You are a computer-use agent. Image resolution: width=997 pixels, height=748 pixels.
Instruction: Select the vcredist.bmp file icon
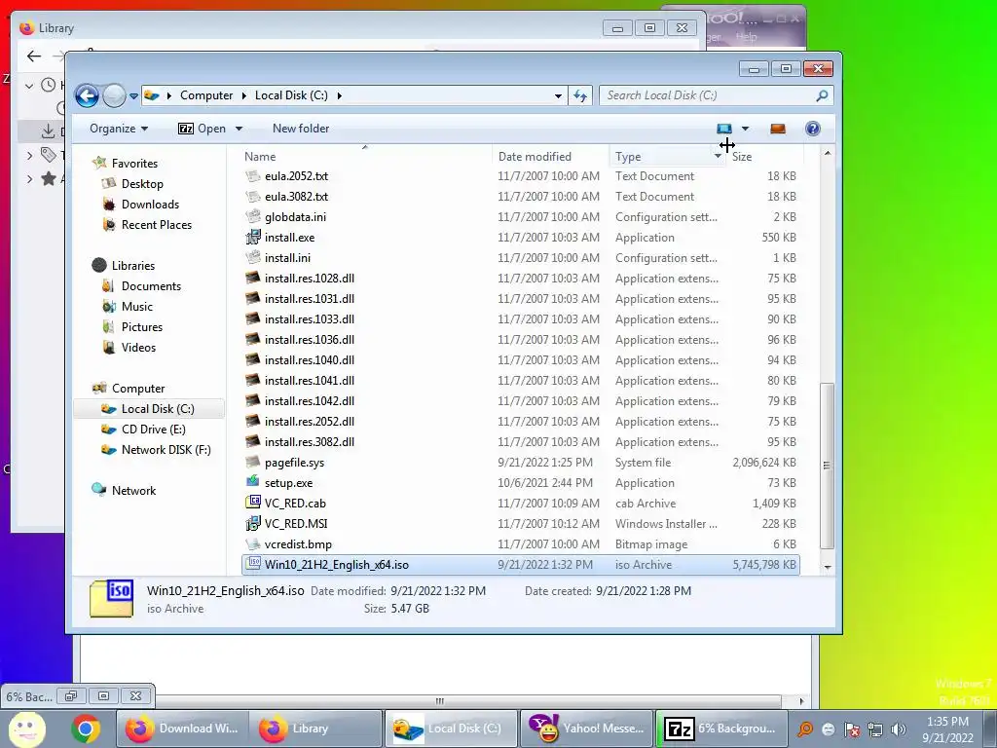pyautogui.click(x=253, y=543)
